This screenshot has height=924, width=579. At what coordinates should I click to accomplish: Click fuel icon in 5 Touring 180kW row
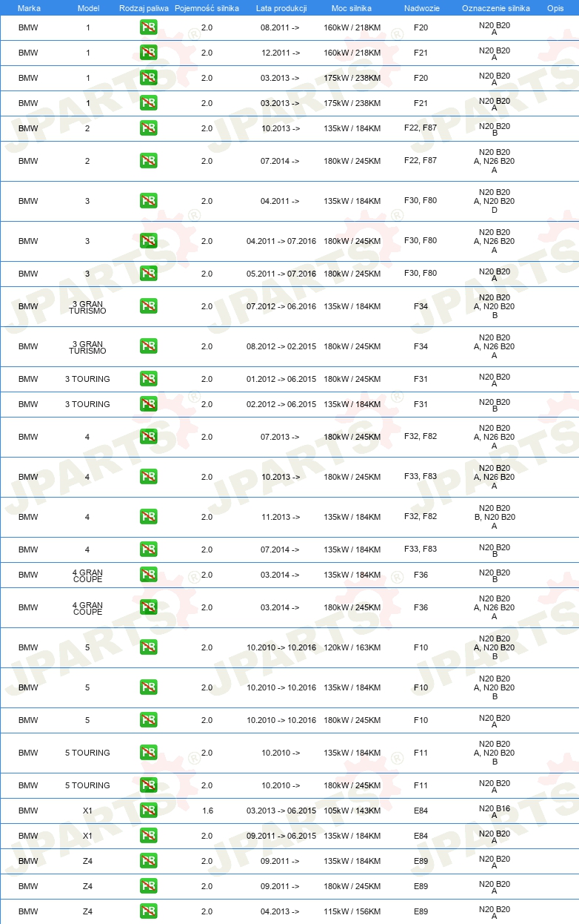(x=148, y=785)
